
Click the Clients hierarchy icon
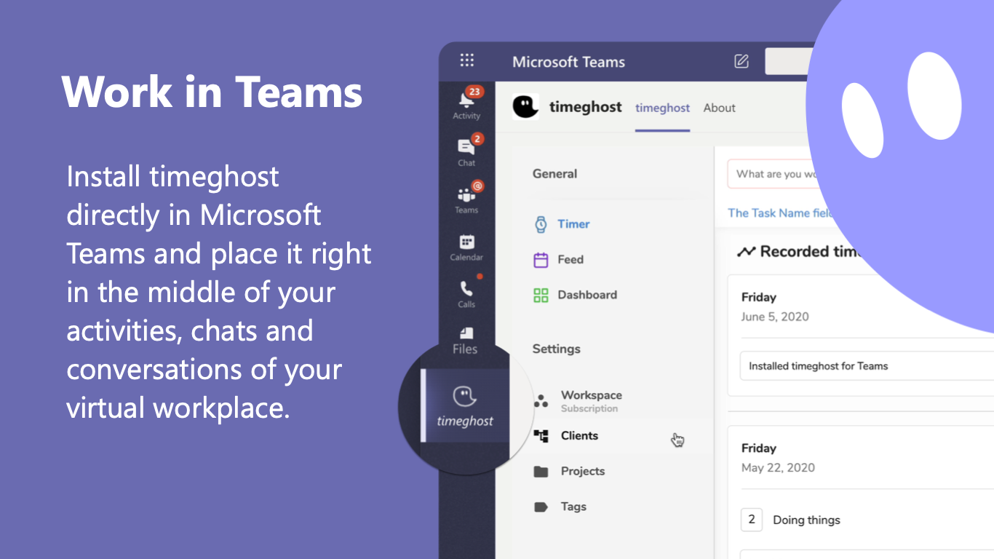tap(541, 436)
